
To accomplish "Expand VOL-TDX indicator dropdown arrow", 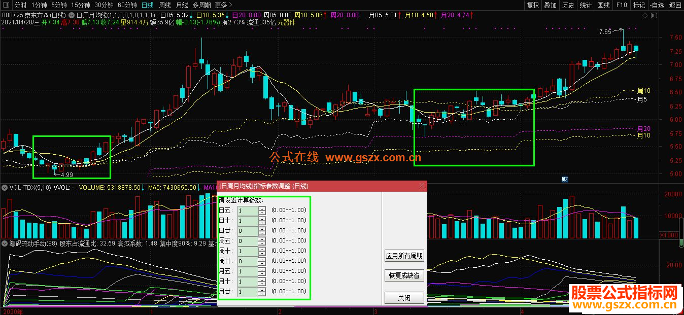I will pos(5,187).
